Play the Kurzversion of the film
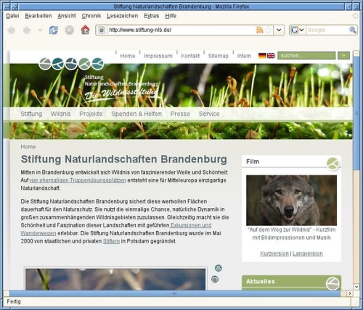Image resolution: width=363 pixels, height=310 pixels. click(x=275, y=253)
